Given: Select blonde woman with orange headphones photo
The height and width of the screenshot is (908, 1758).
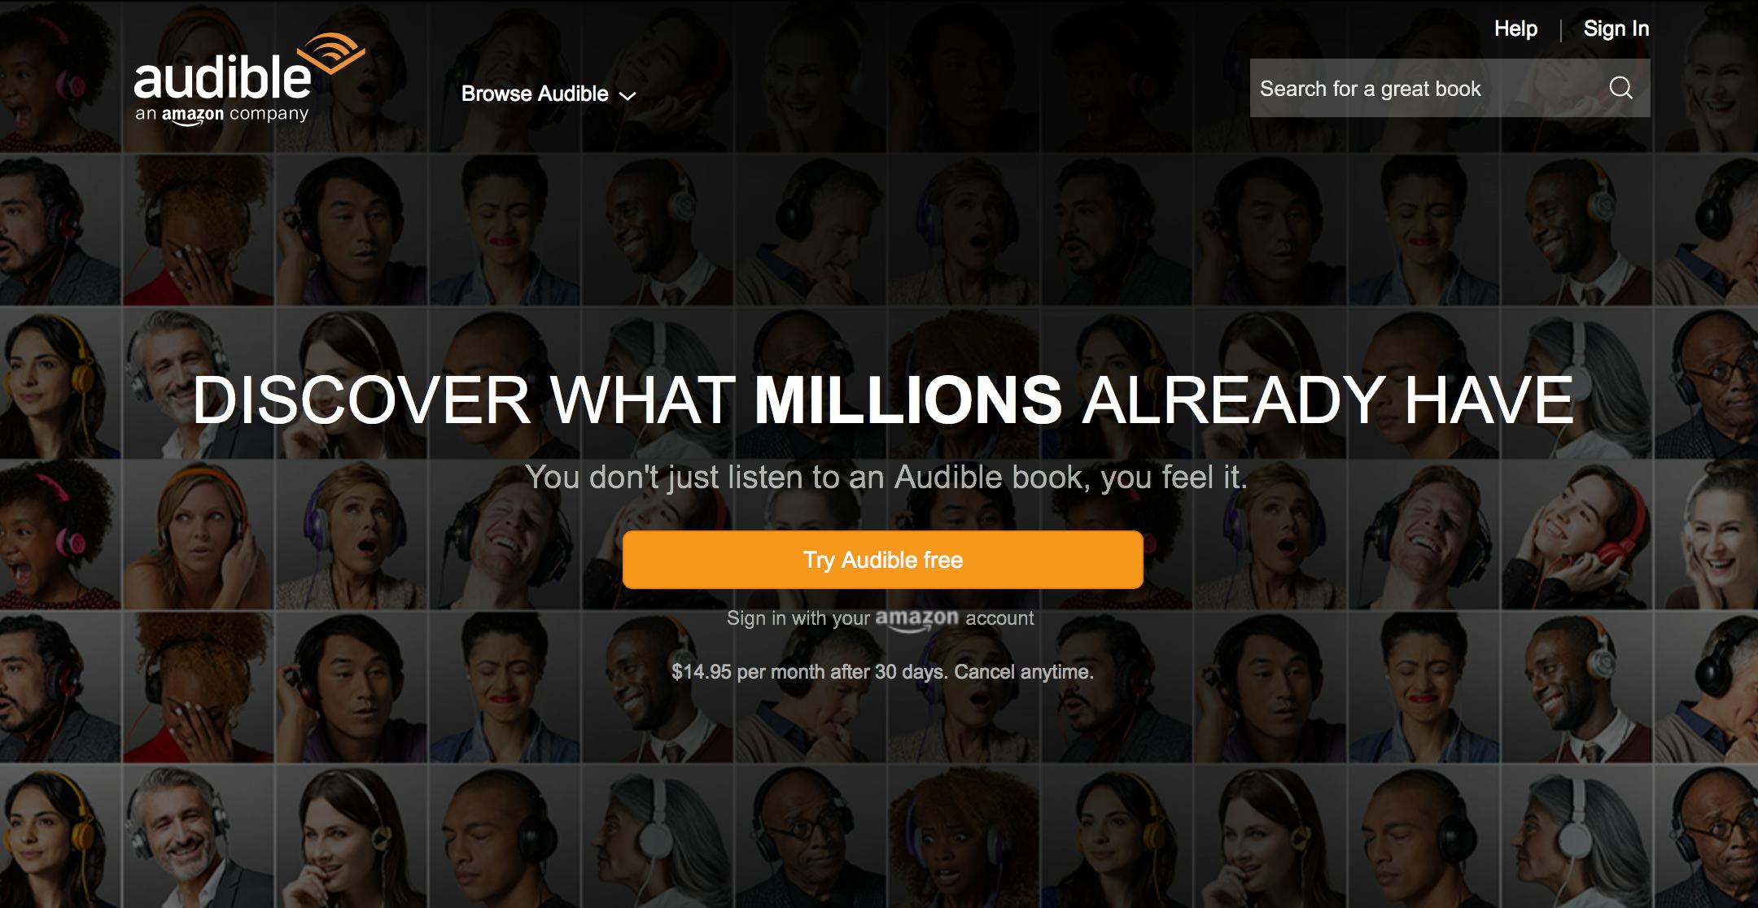Looking at the screenshot, I should pos(199,533).
